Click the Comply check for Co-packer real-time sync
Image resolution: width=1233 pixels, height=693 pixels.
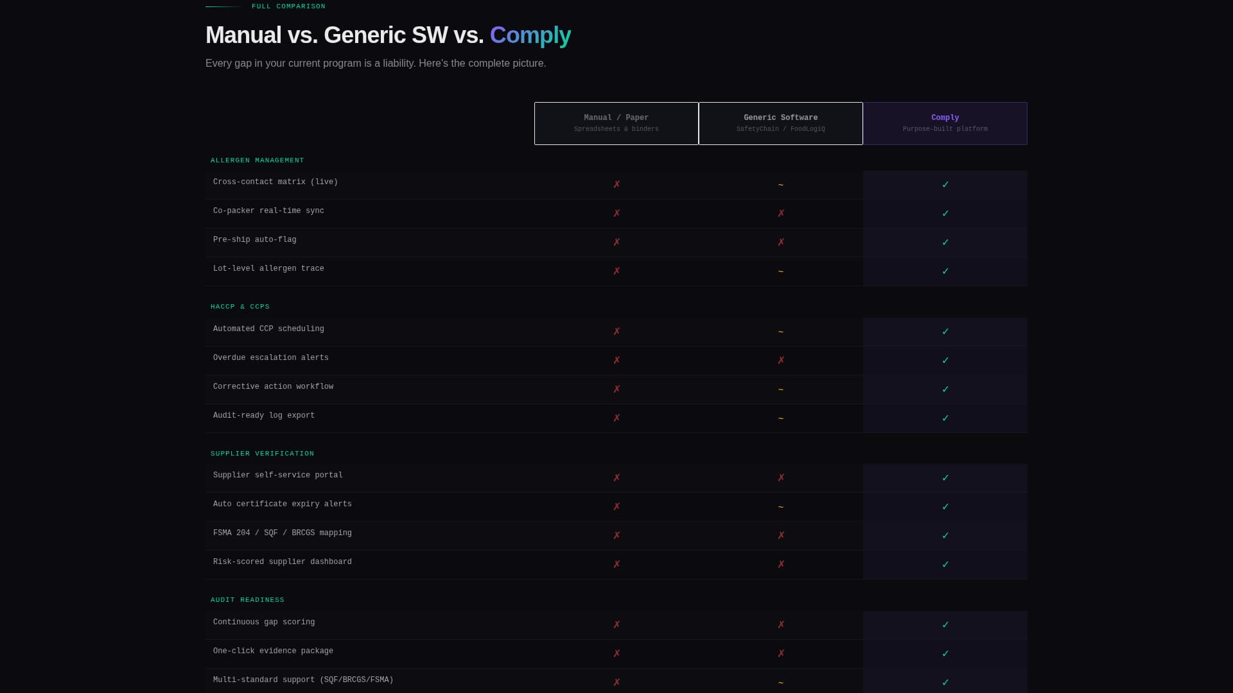(x=945, y=214)
